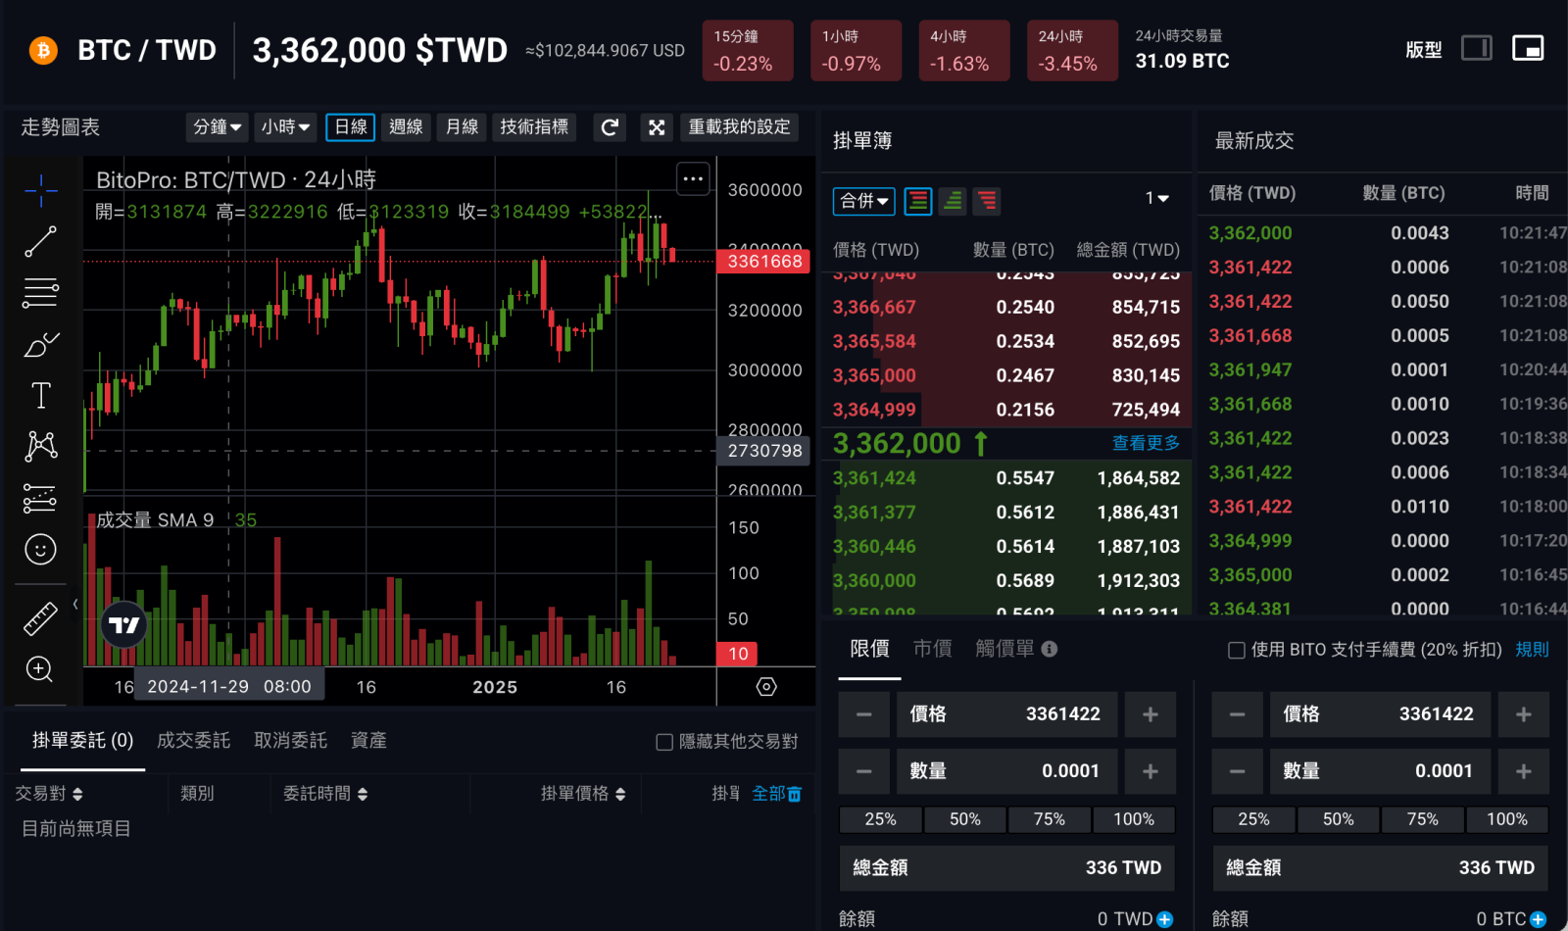
Task: Select the ruler measure tool
Action: [x=40, y=618]
